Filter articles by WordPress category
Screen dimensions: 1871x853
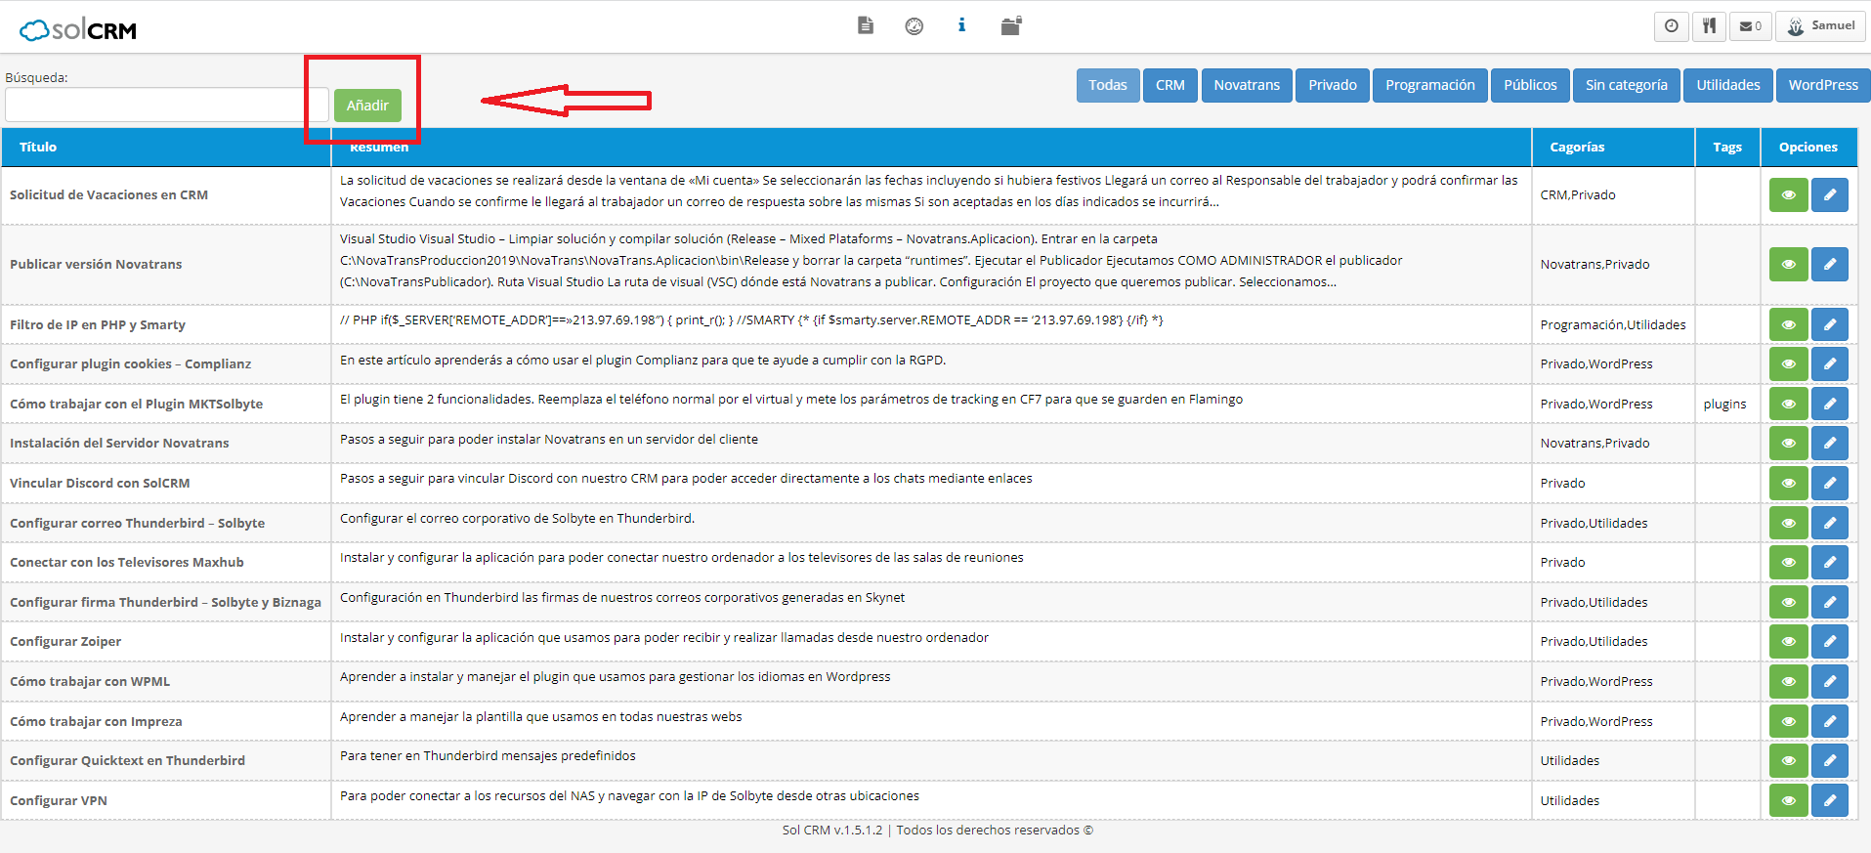1823,85
